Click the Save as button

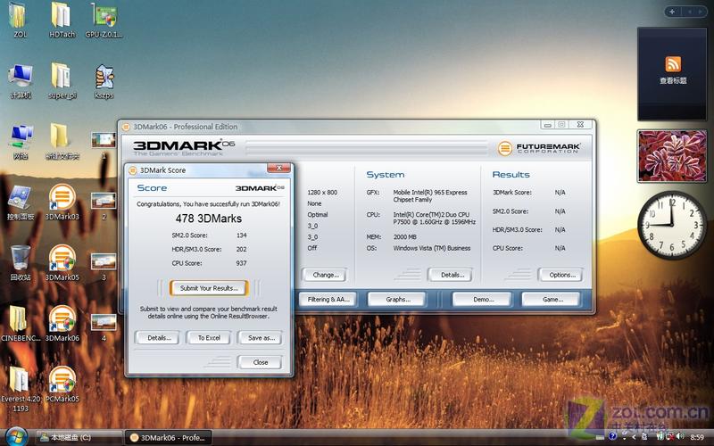pos(261,338)
